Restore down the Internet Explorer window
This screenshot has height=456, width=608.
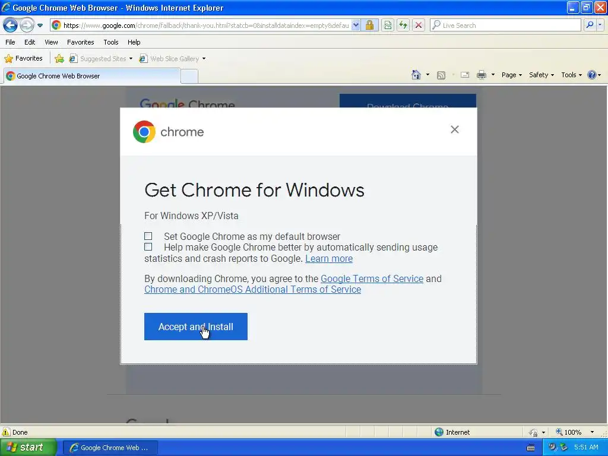coord(586,7)
